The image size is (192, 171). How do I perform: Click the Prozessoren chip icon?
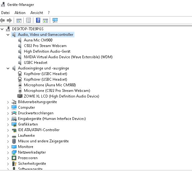point(14,158)
